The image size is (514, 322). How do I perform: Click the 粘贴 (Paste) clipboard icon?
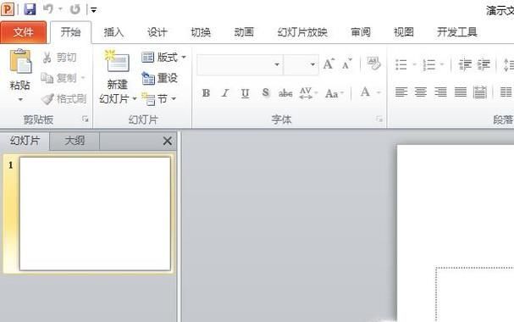pyautogui.click(x=20, y=62)
